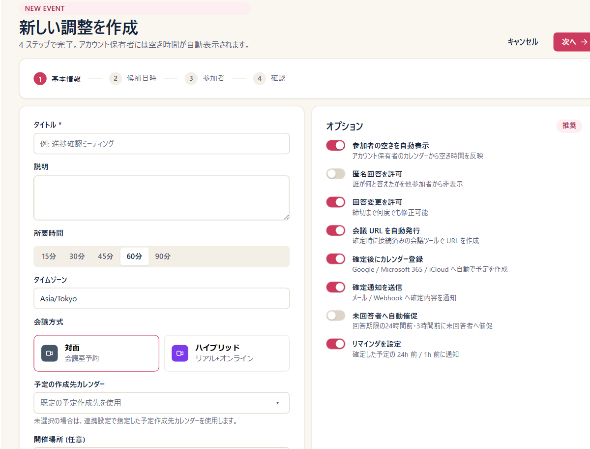Go to 候補日時 step label

tap(142, 78)
